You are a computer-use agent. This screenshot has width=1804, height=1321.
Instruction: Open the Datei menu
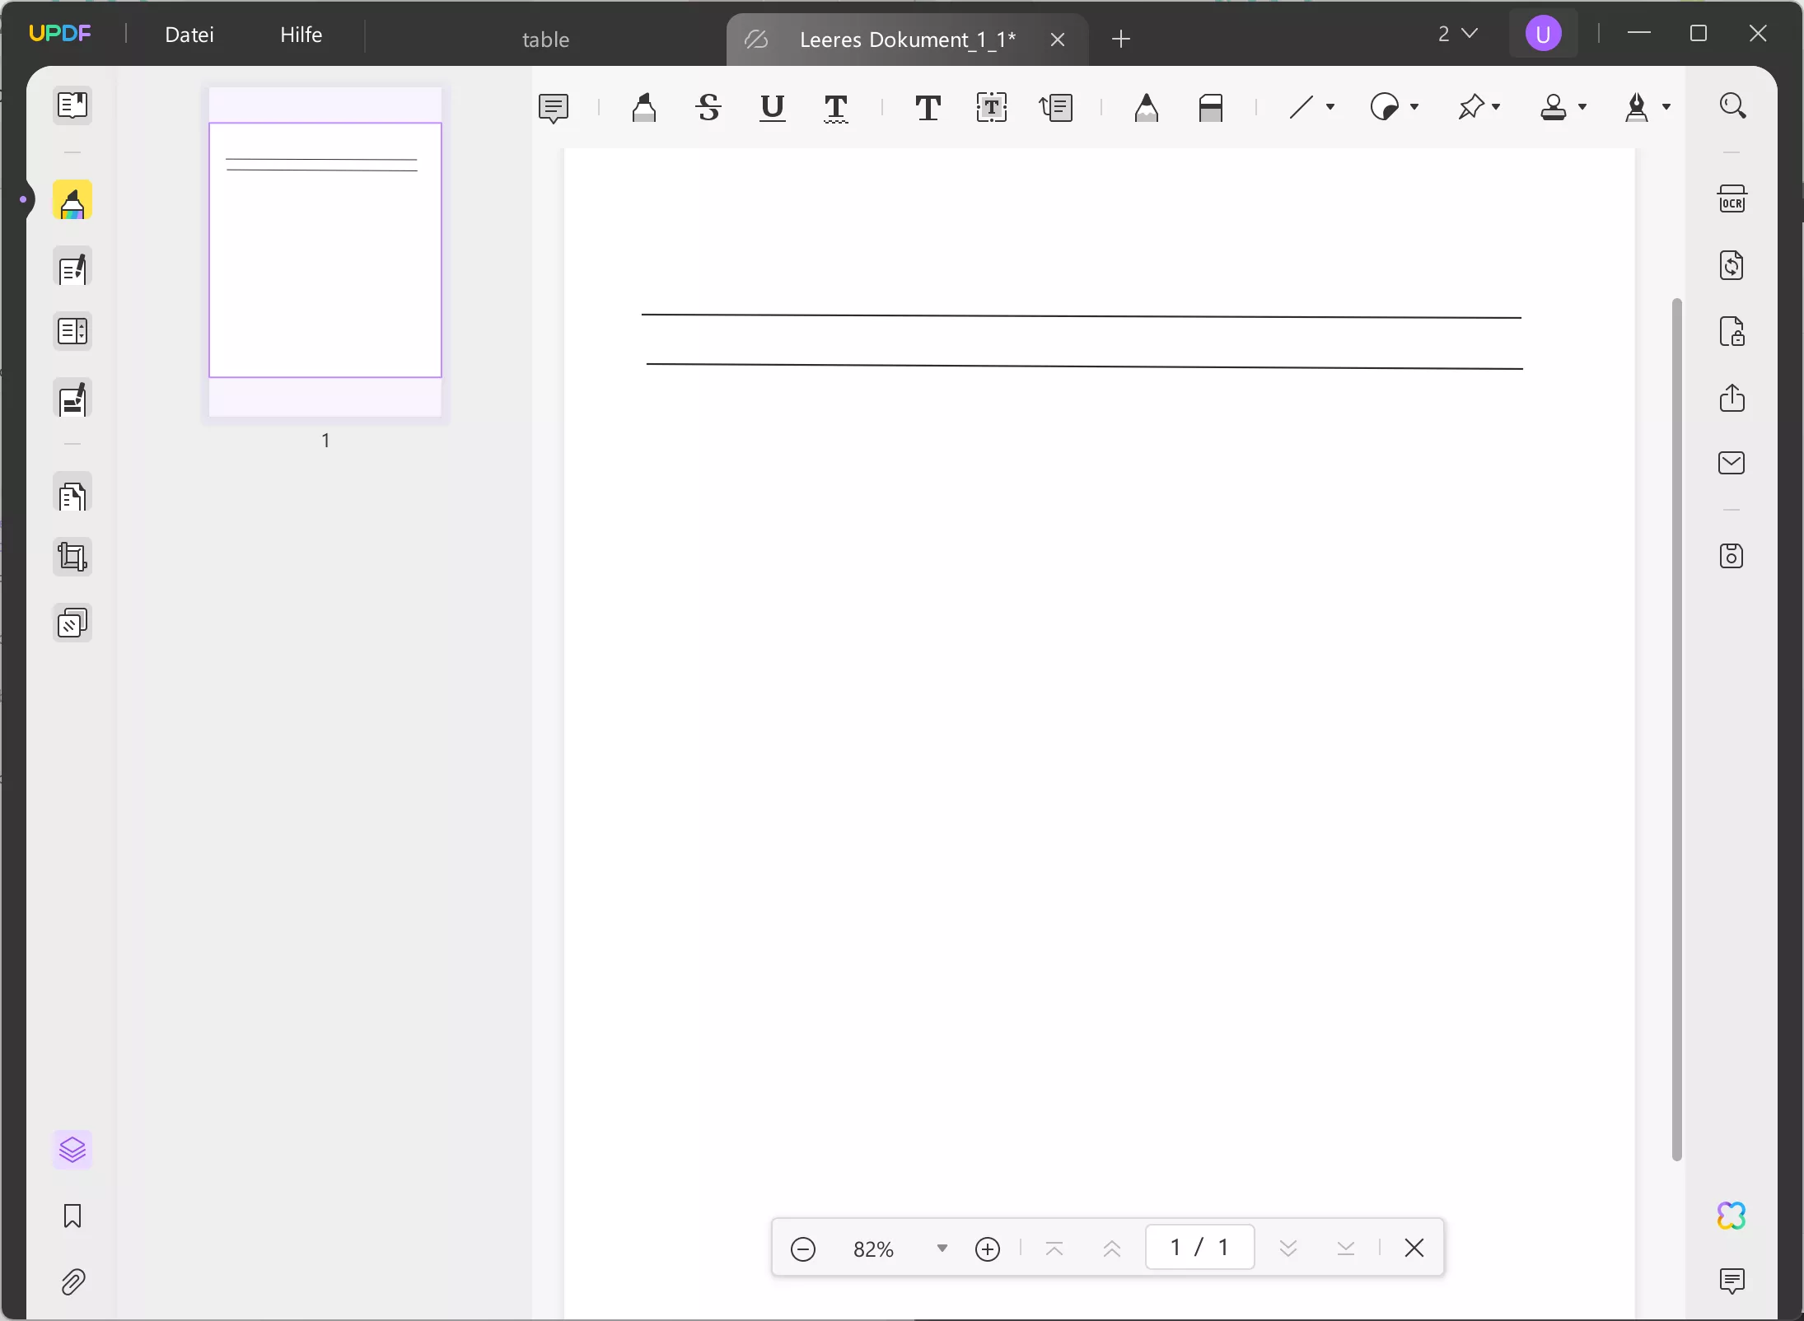pos(189,34)
